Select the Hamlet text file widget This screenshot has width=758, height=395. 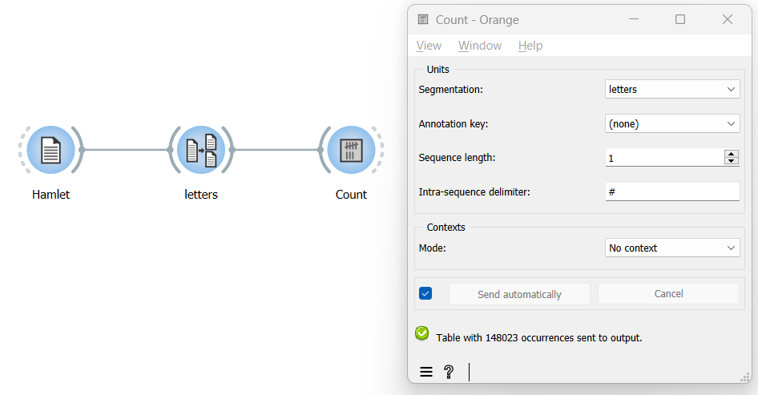point(50,150)
